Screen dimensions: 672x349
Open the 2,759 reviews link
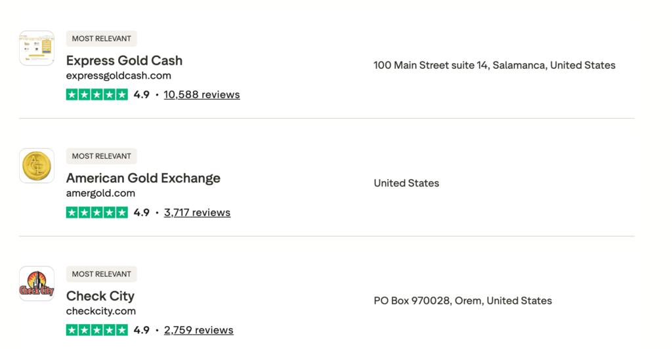pyautogui.click(x=198, y=330)
